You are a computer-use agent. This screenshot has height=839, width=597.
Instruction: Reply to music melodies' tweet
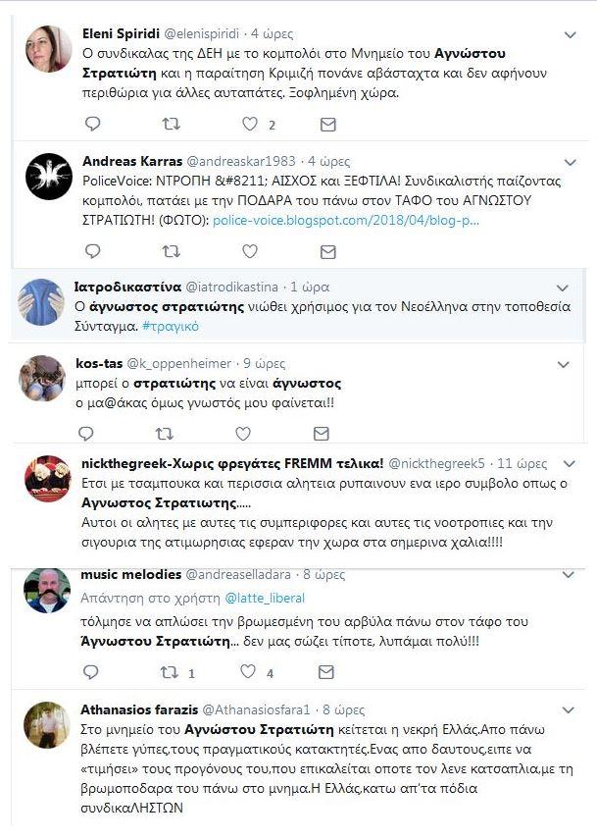point(91,672)
